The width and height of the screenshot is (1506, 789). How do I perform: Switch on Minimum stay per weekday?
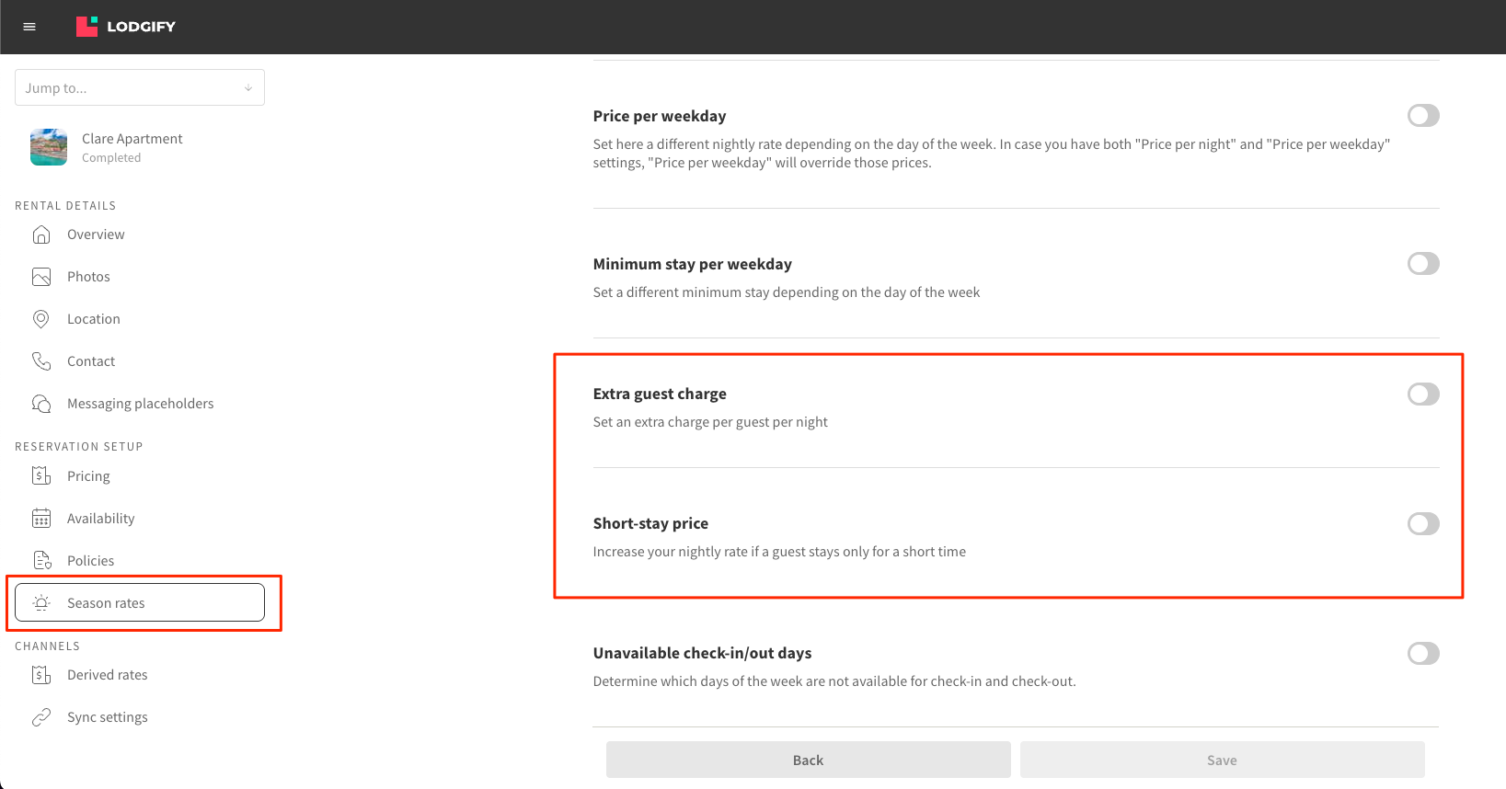click(x=1422, y=264)
